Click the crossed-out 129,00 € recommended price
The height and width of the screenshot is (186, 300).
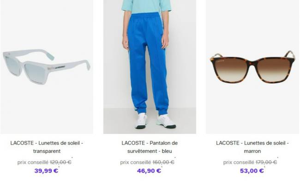(60, 162)
